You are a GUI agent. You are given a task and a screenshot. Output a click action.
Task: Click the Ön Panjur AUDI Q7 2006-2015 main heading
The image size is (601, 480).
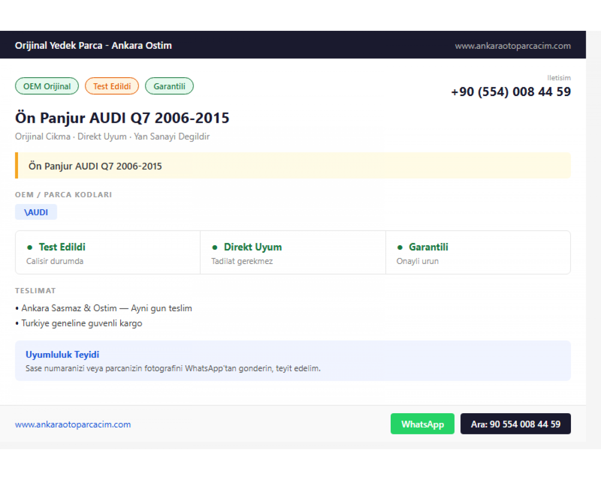pos(122,118)
